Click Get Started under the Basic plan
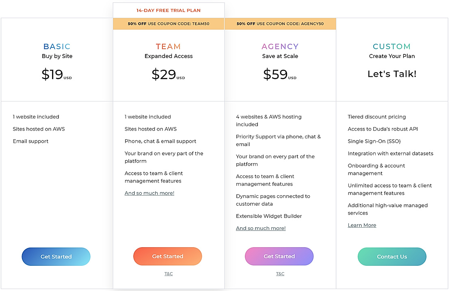The width and height of the screenshot is (450, 291). point(56,257)
